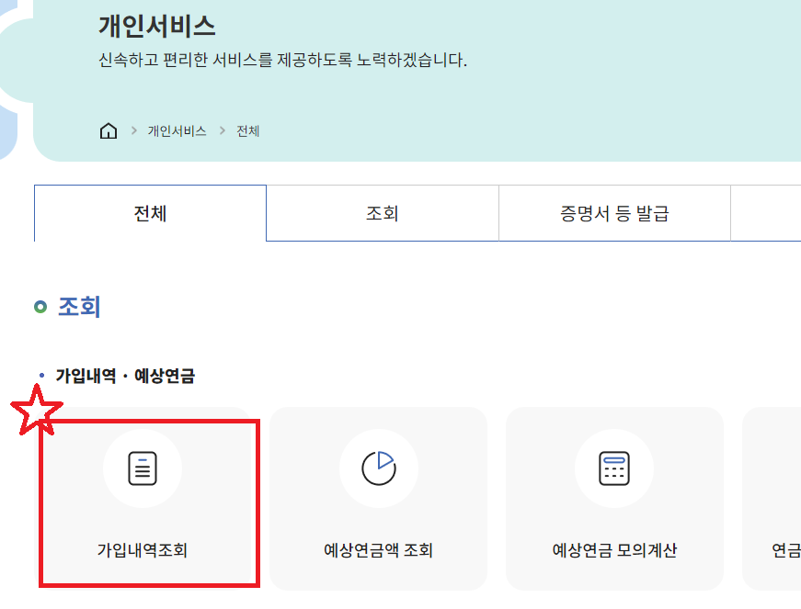Open the 예상연금액 조회 pie chart icon
This screenshot has width=801, height=609.
click(379, 468)
